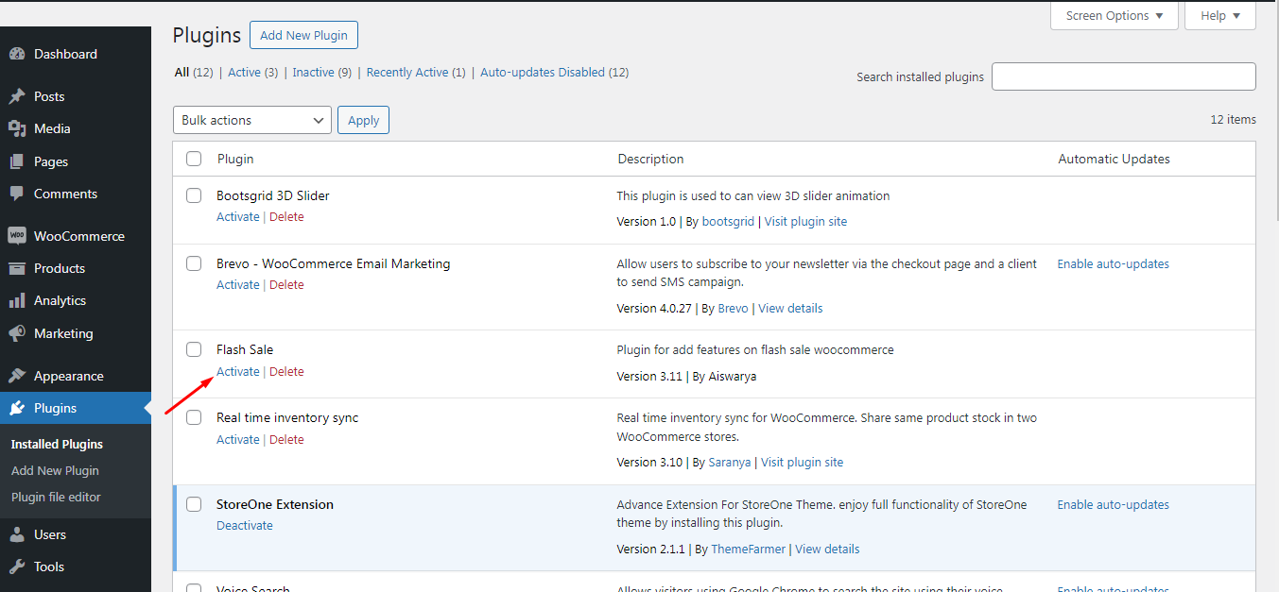Screen dimensions: 1279x592
Task: Filter plugins by Inactive
Action: (x=313, y=72)
